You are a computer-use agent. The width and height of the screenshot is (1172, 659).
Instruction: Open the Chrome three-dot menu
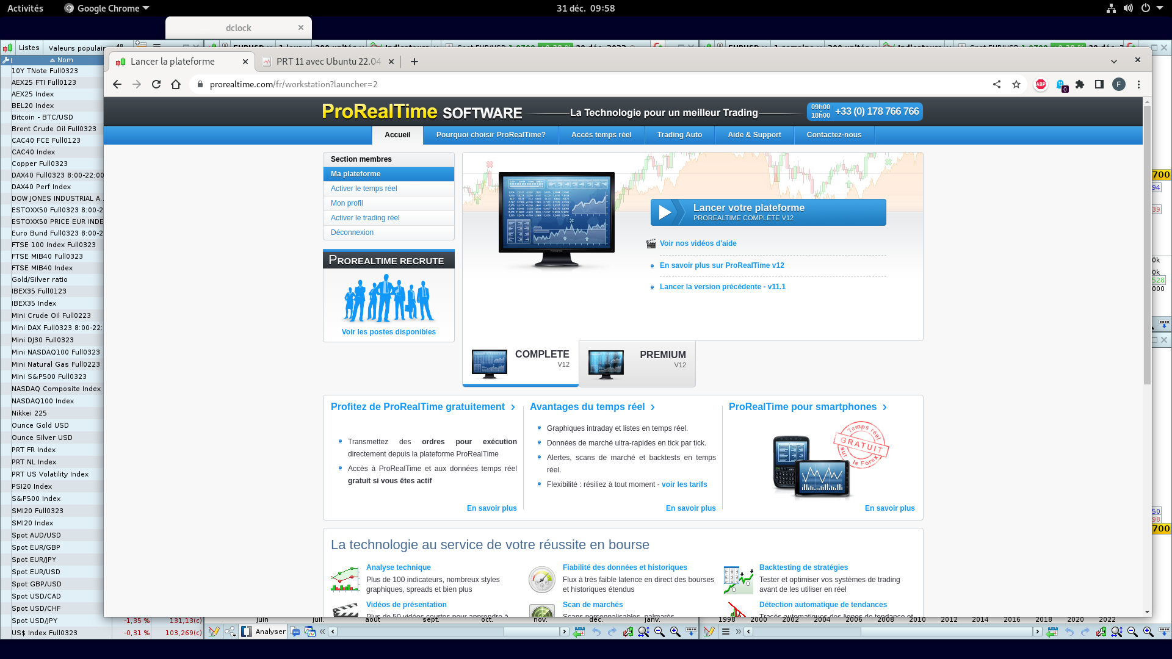pyautogui.click(x=1138, y=85)
